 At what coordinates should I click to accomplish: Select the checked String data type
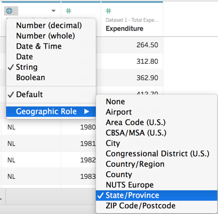coord(51,67)
